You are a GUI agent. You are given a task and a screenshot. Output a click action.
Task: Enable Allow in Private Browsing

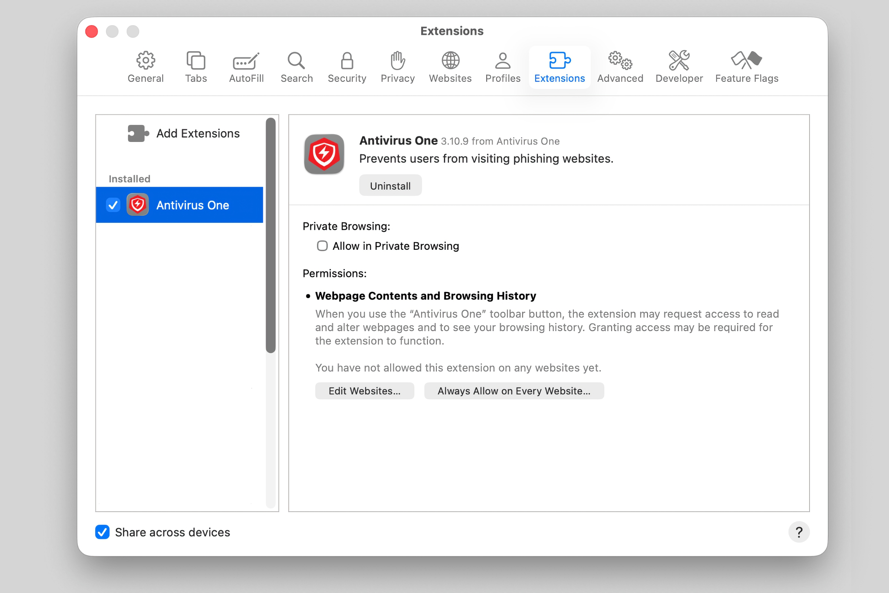tap(322, 246)
